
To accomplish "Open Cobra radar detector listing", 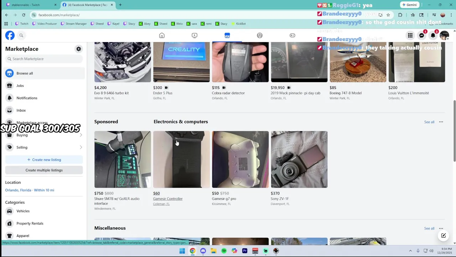I will (x=240, y=71).
